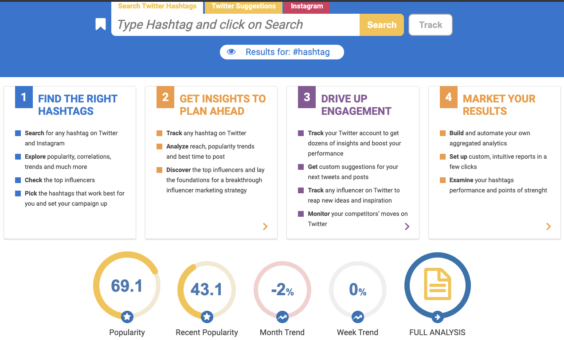This screenshot has width=564, height=340.
Task: Expand the Get Insights card arrow
Action: [x=265, y=227]
